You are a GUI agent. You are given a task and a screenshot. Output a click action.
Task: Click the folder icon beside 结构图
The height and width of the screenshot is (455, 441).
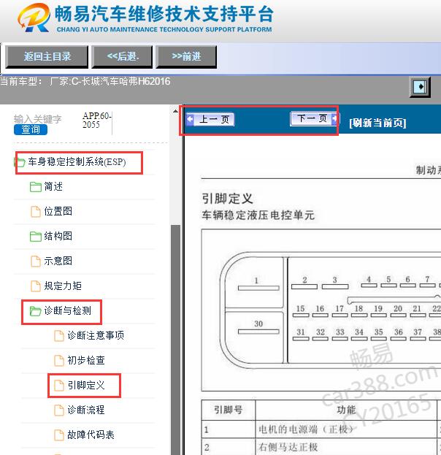pyautogui.click(x=35, y=236)
